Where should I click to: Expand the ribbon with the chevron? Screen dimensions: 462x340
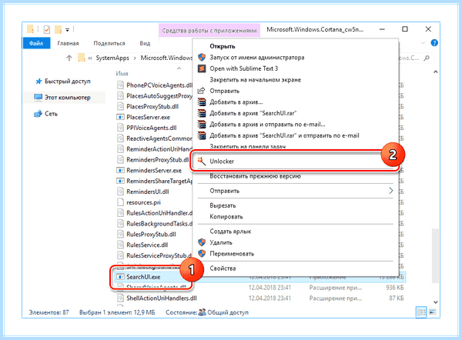(423, 43)
